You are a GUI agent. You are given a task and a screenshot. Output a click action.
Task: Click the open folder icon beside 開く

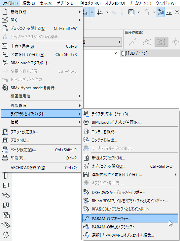[x=5, y=20]
